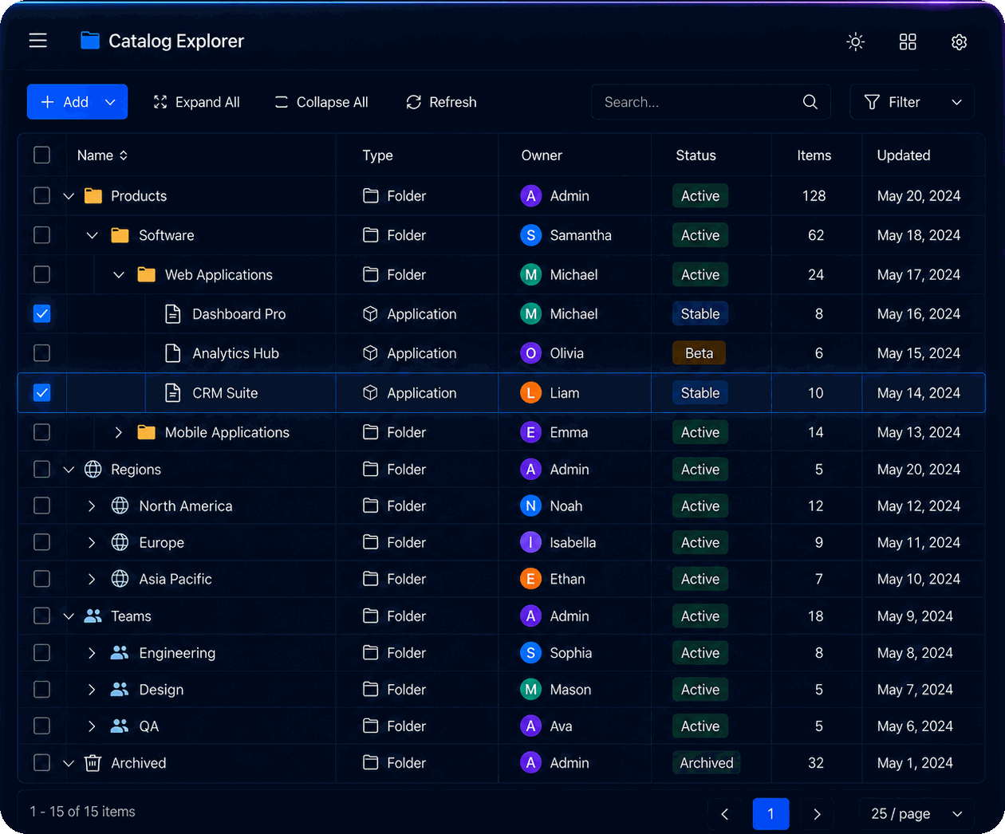The height and width of the screenshot is (834, 1005).
Task: Check the Software row checkbox
Action: pyautogui.click(x=42, y=235)
